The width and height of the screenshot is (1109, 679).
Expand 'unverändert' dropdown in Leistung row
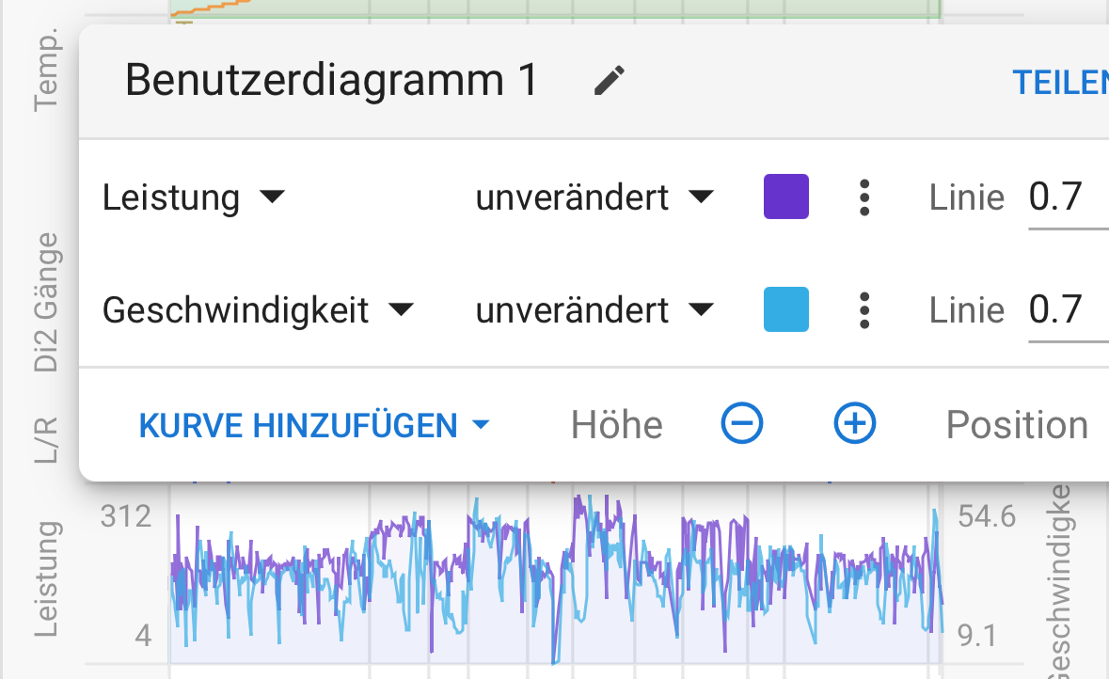[x=594, y=198]
